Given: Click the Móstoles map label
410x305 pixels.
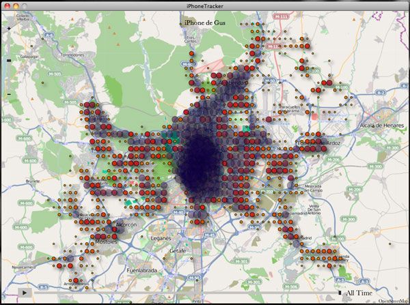Looking at the screenshot, I should point(106,242).
